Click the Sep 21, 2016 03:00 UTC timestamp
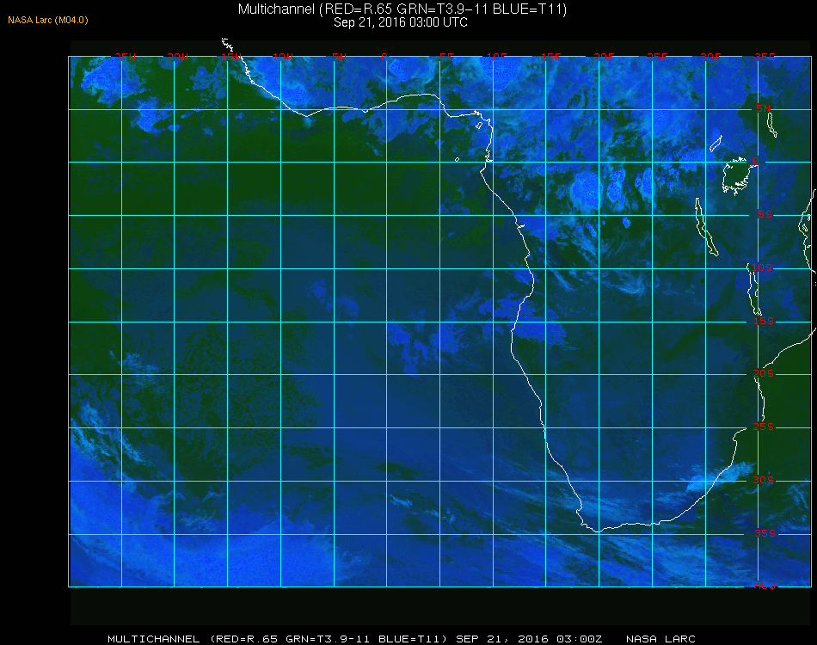 401,22
